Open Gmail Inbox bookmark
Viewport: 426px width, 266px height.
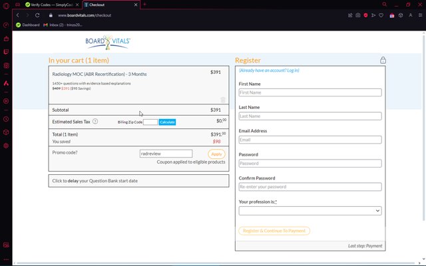coord(63,25)
